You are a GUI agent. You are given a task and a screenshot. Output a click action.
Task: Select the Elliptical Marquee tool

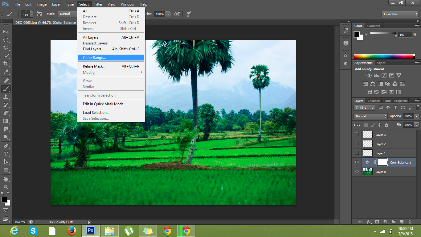tap(6, 40)
